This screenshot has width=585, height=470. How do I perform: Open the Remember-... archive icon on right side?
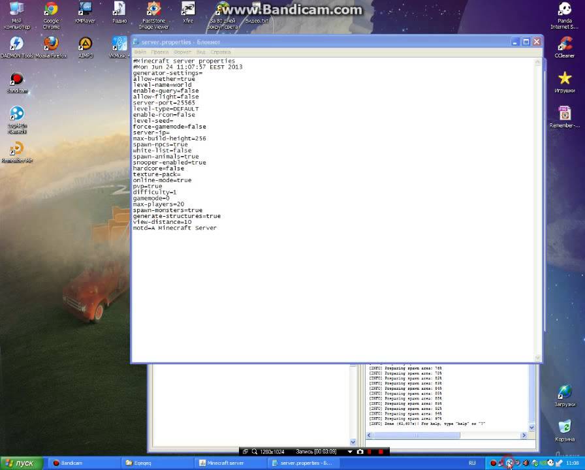pos(565,117)
